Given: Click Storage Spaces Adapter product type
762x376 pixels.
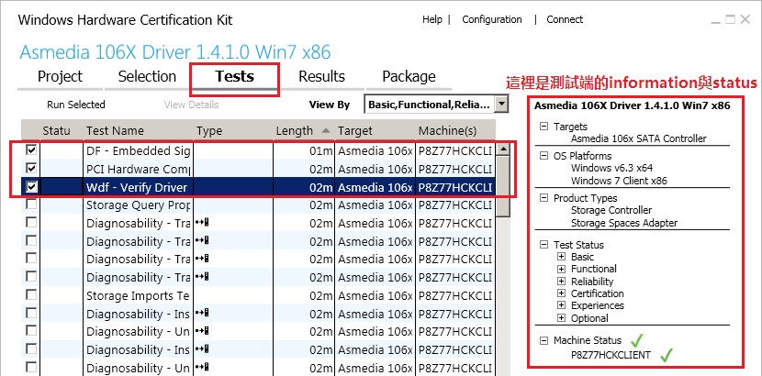Looking at the screenshot, I should click(624, 223).
